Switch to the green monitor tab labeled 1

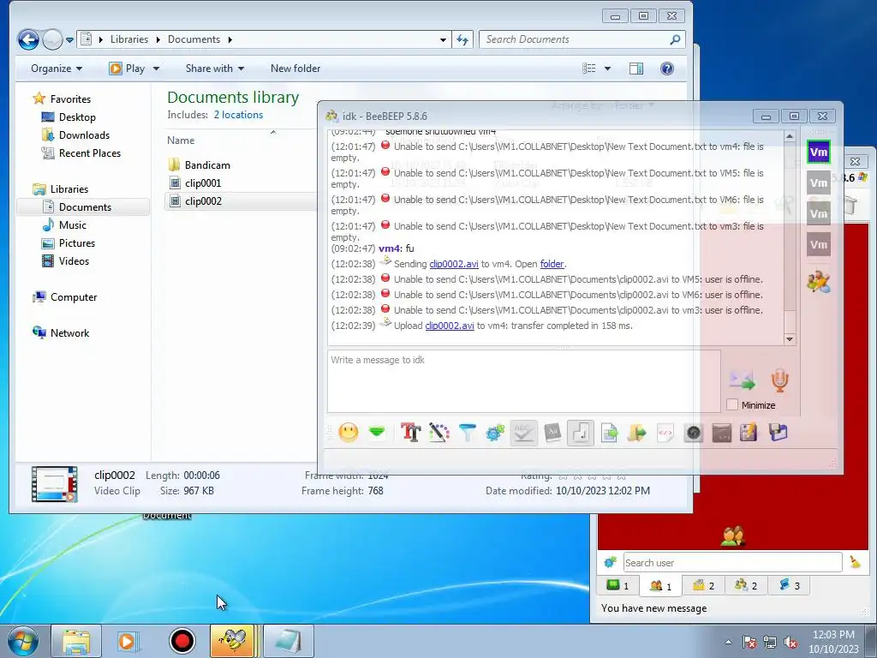[618, 585]
